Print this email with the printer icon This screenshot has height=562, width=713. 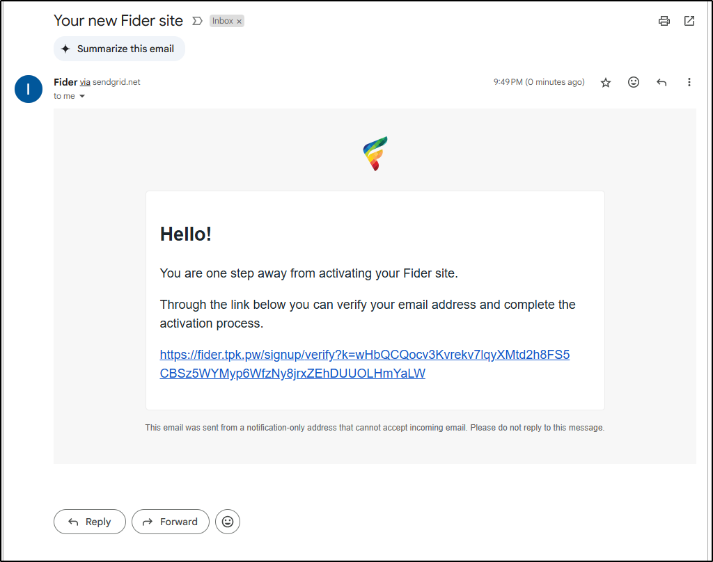tap(664, 21)
